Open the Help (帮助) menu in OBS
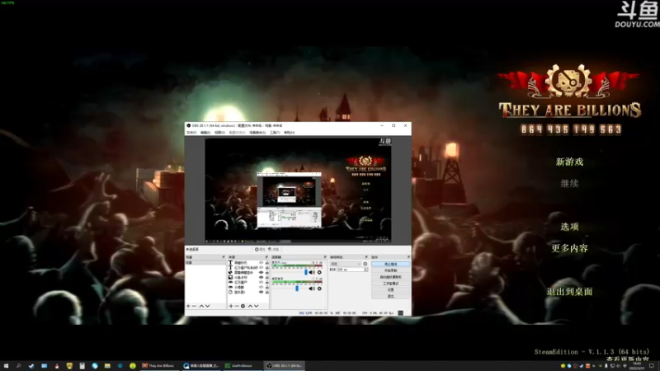 tap(290, 133)
